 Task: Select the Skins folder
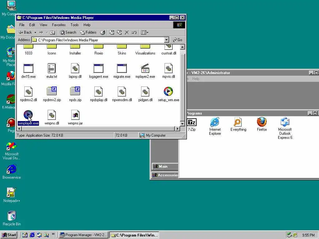tap(122, 50)
